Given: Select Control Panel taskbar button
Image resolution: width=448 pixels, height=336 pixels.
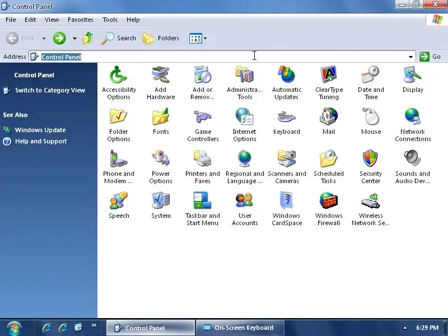Looking at the screenshot, I should pos(151,328).
